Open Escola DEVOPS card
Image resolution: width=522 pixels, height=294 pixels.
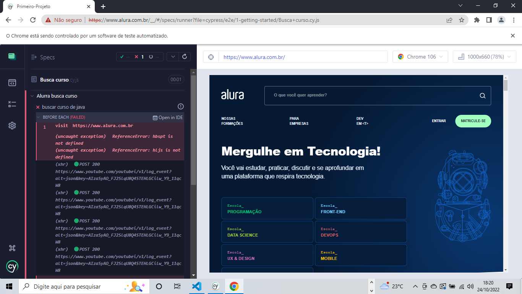point(361,232)
